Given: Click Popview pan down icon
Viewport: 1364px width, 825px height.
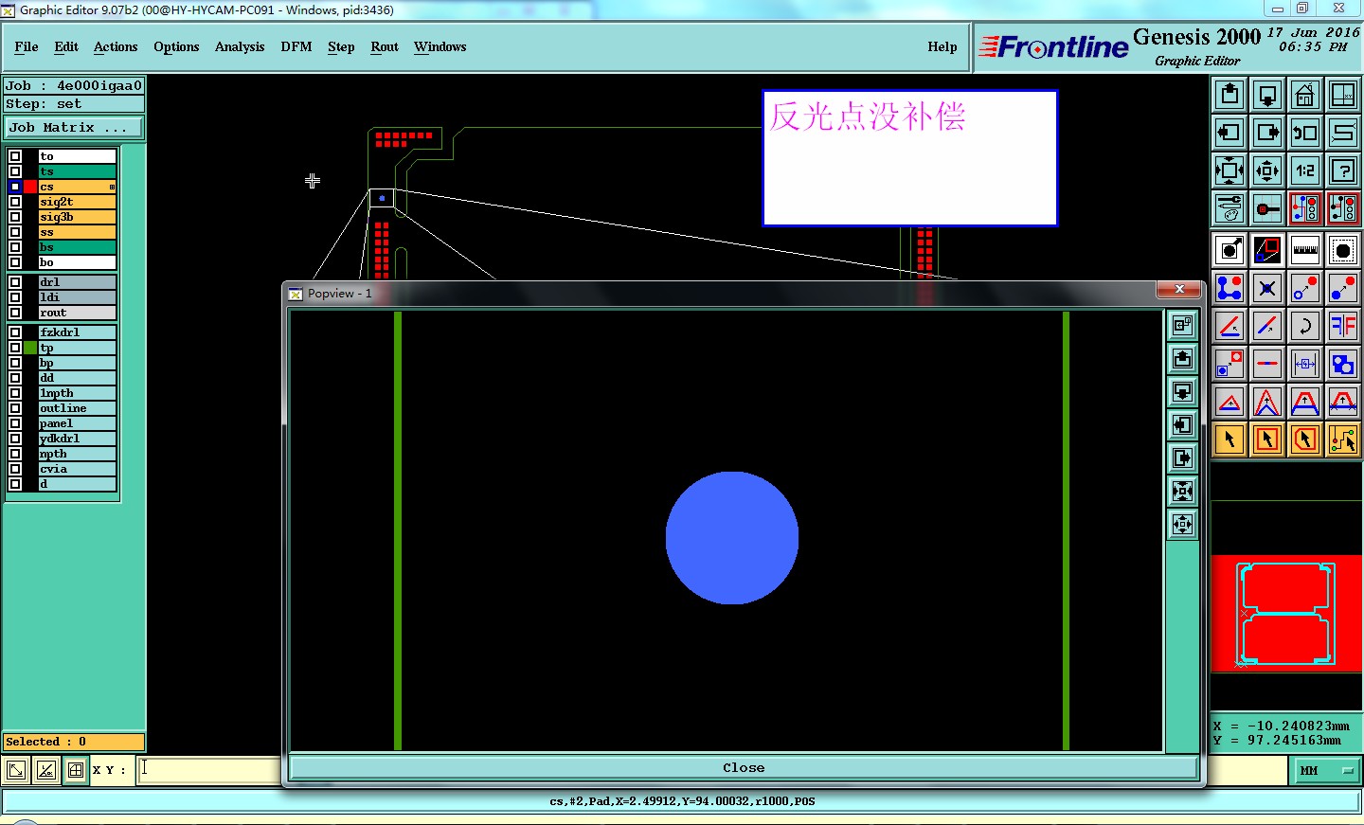Looking at the screenshot, I should (1183, 392).
